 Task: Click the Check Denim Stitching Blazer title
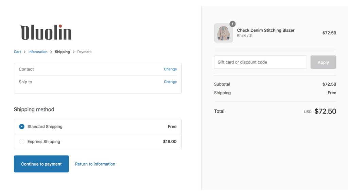point(266,30)
